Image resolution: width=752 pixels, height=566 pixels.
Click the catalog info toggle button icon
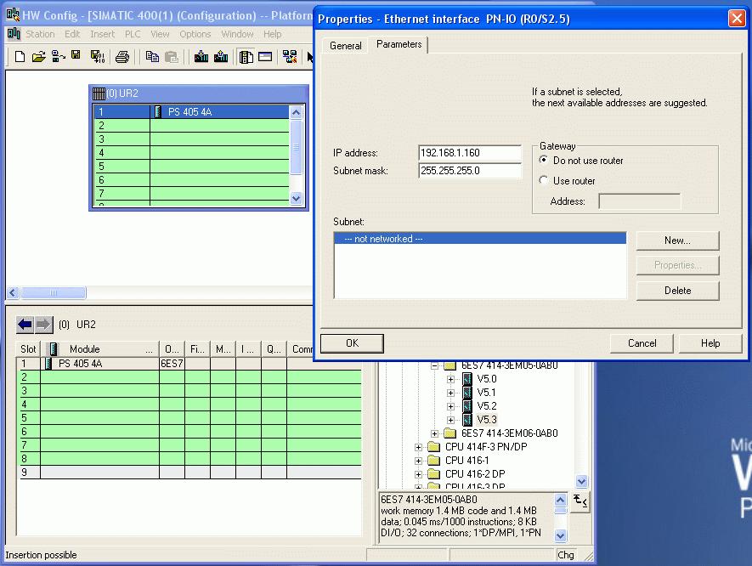click(x=580, y=501)
